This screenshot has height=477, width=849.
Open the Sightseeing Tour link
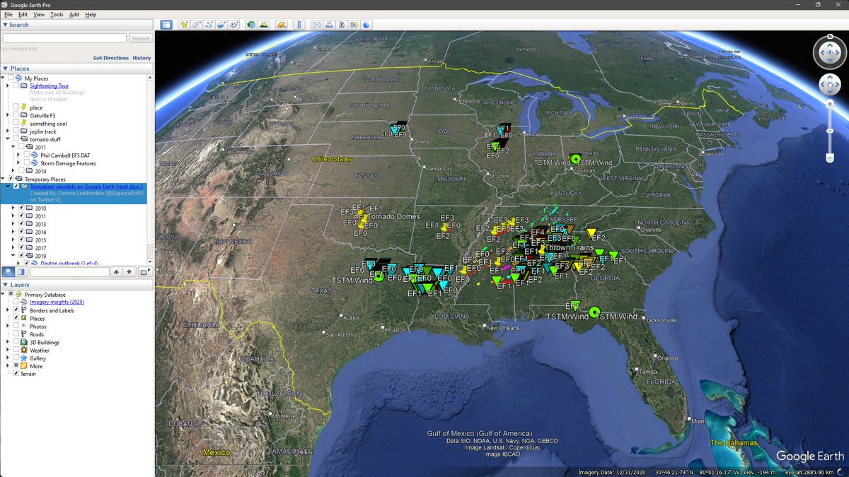[x=50, y=86]
